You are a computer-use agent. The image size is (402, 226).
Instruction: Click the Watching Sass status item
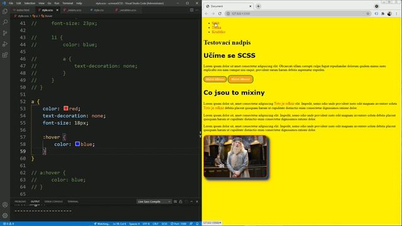102,223
